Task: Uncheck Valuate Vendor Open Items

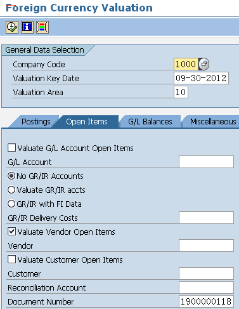Action: [x=11, y=232]
